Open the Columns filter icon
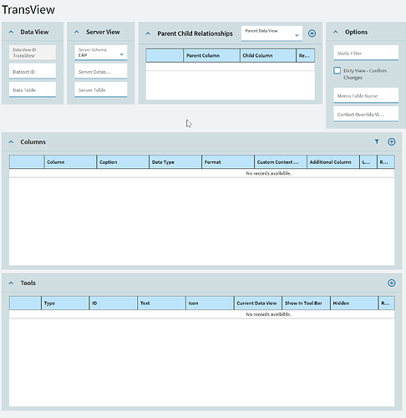Screen dimensions: 406x418 (x=377, y=142)
